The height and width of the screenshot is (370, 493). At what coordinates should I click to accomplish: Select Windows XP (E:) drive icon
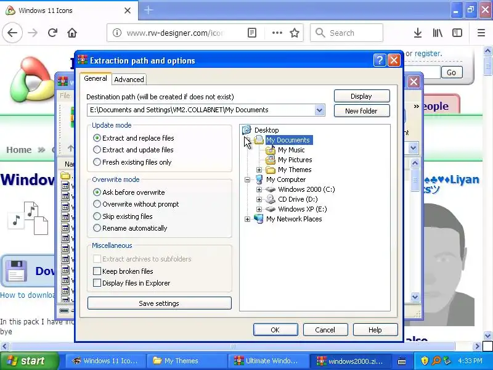pyautogui.click(x=271, y=209)
